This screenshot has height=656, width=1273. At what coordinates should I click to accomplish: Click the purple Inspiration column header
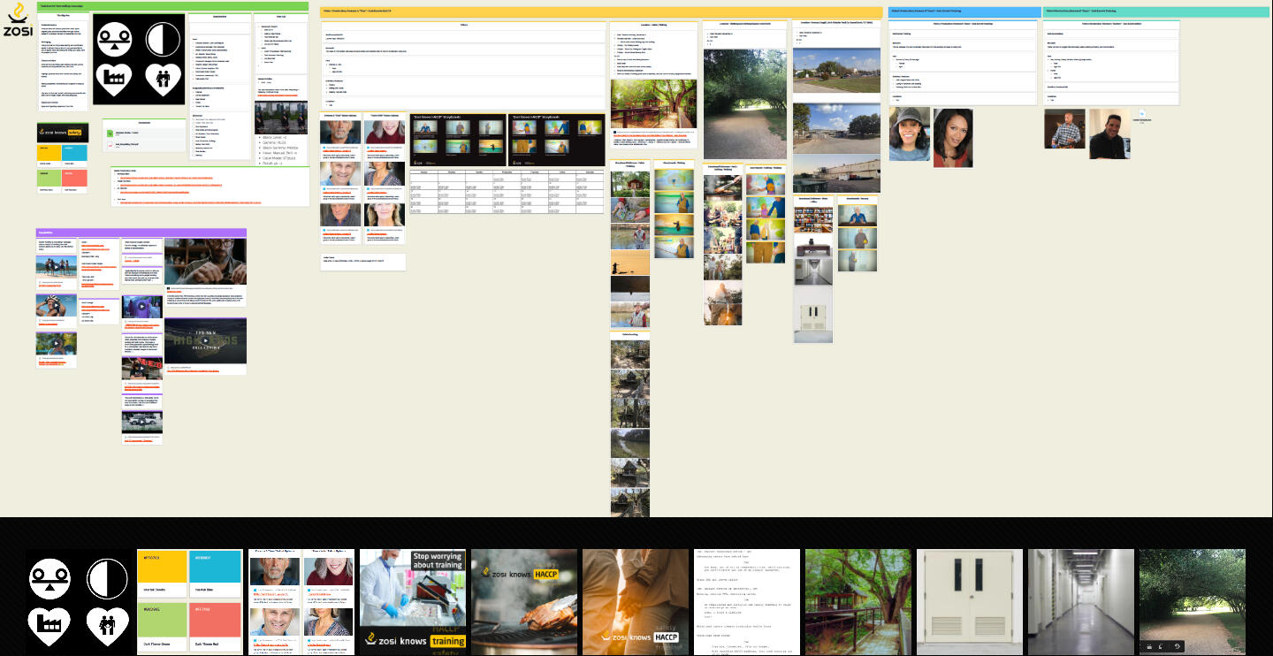point(141,233)
